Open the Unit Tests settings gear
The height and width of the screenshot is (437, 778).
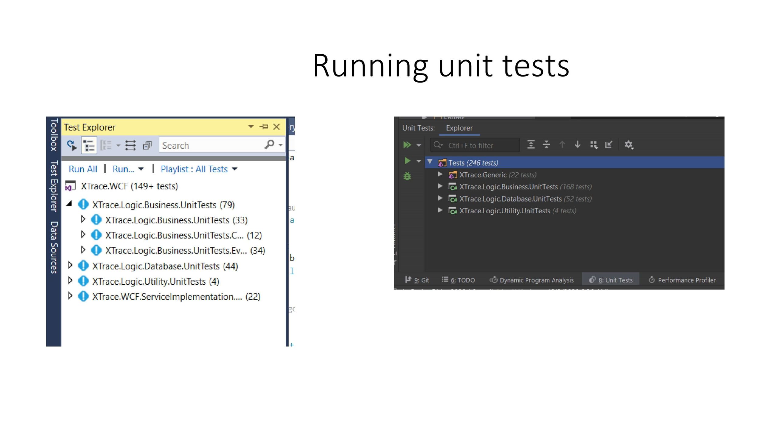pyautogui.click(x=628, y=145)
